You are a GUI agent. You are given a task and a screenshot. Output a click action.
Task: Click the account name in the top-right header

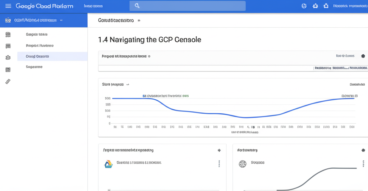(x=350, y=6)
